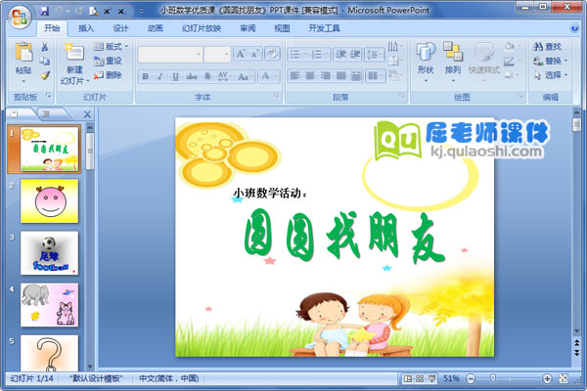Switch to Slide Sorter view icon
Image resolution: width=587 pixels, height=391 pixels.
point(420,378)
